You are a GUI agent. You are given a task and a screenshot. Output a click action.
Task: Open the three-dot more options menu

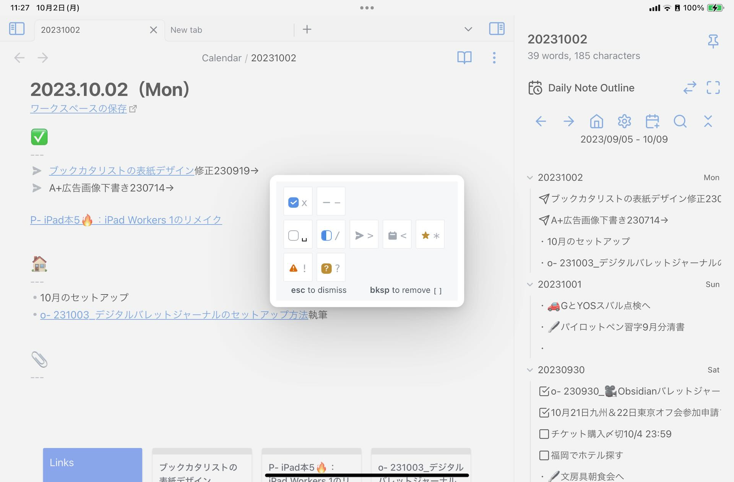click(x=494, y=58)
